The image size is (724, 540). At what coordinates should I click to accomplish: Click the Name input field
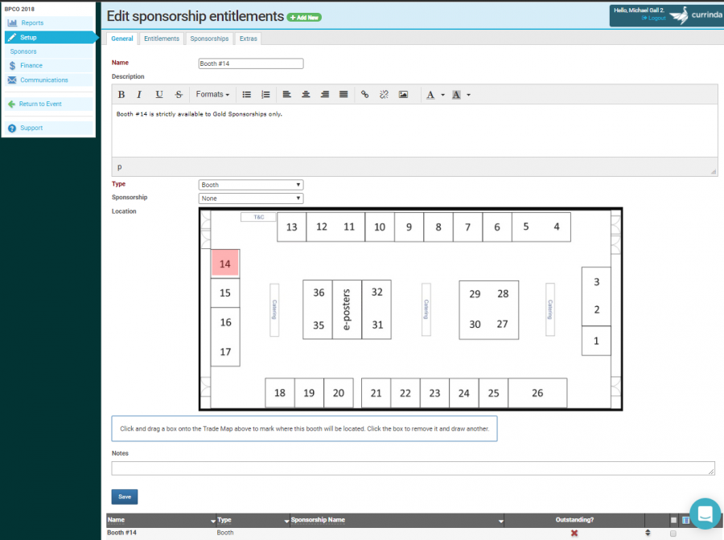tap(251, 63)
